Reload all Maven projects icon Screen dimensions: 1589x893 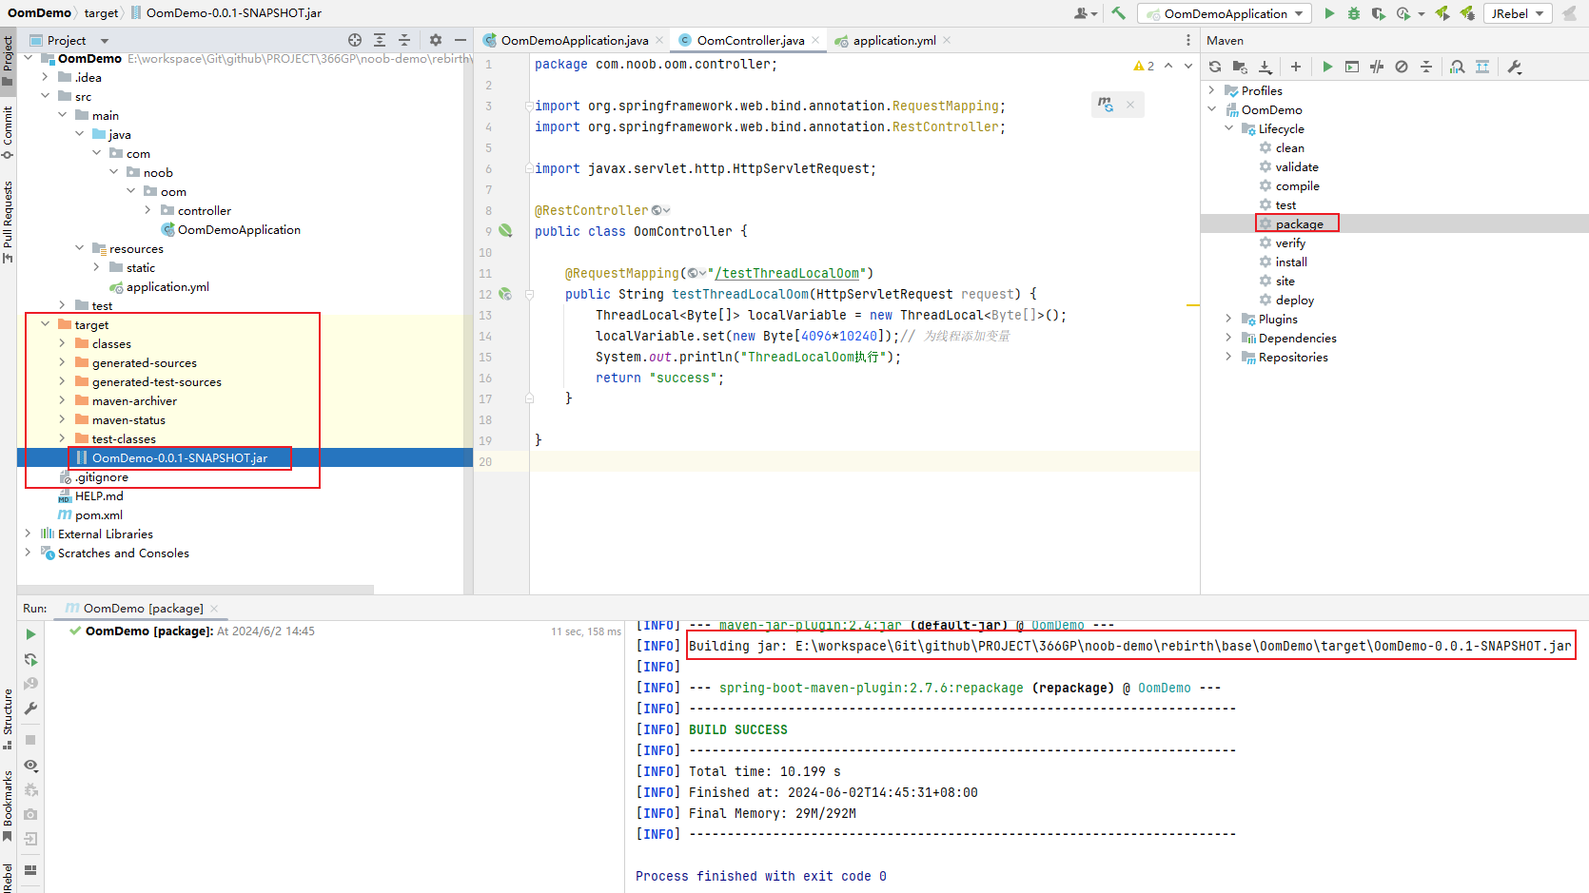(1215, 67)
